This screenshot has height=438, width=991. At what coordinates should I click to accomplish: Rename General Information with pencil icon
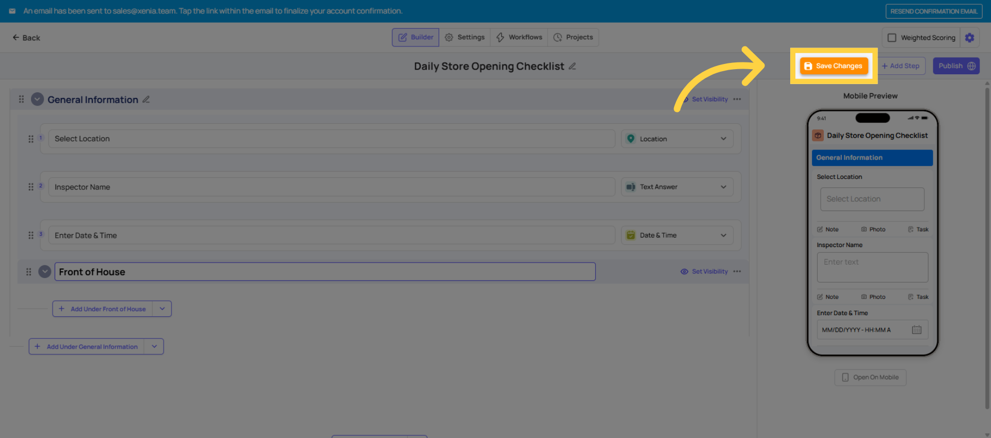pyautogui.click(x=146, y=99)
